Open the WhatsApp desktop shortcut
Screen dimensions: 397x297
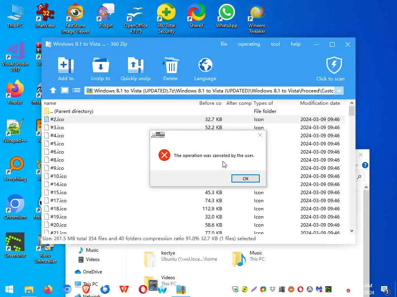[x=226, y=15]
